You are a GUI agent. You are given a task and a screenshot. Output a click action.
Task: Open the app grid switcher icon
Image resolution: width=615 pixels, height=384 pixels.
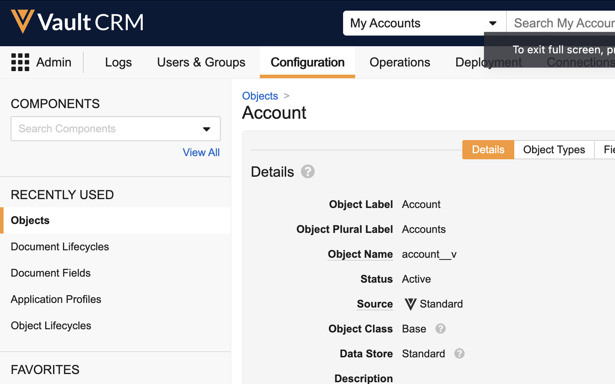pyautogui.click(x=20, y=62)
